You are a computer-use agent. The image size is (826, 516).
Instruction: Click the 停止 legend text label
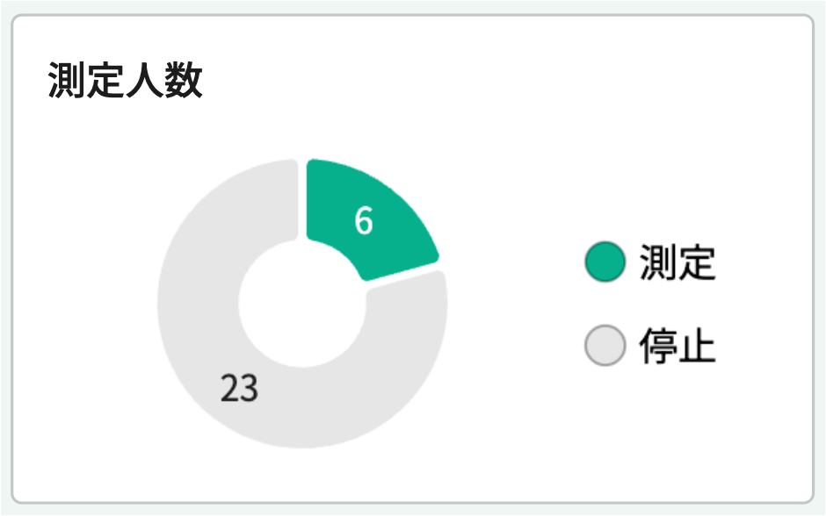click(677, 346)
